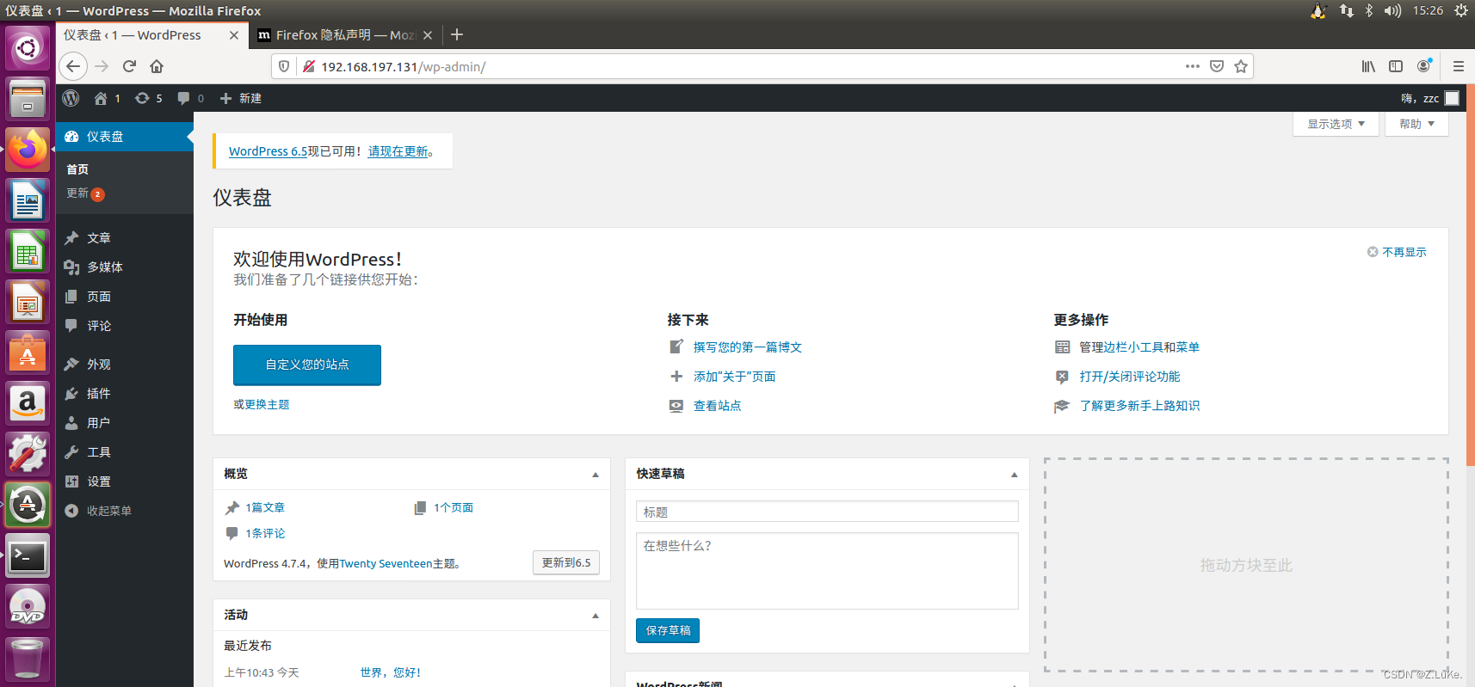Open 1个页面 link in overview
This screenshot has width=1475, height=687.
[454, 508]
